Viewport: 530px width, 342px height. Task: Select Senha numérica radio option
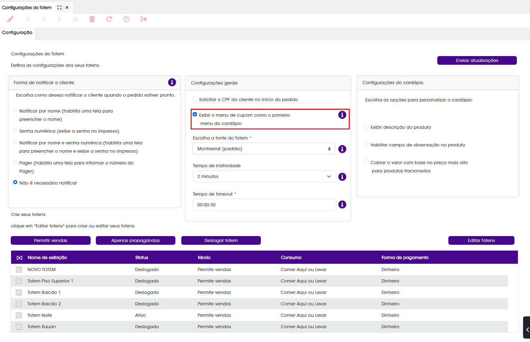[15, 130]
